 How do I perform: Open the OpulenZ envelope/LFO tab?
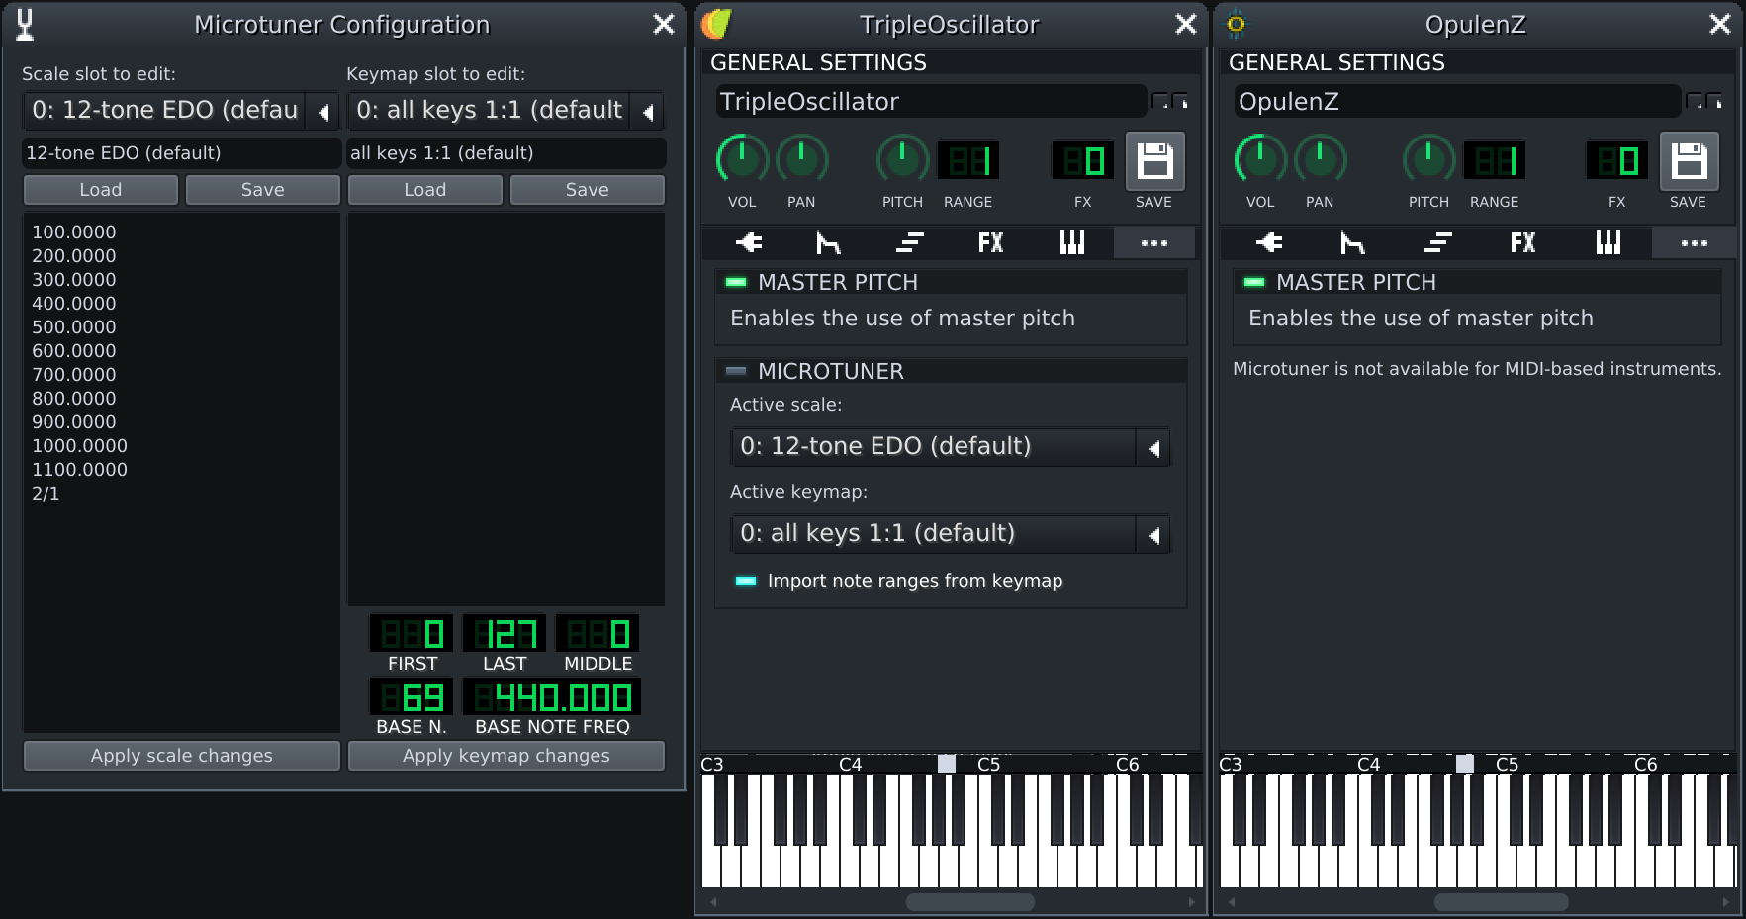1352,242
